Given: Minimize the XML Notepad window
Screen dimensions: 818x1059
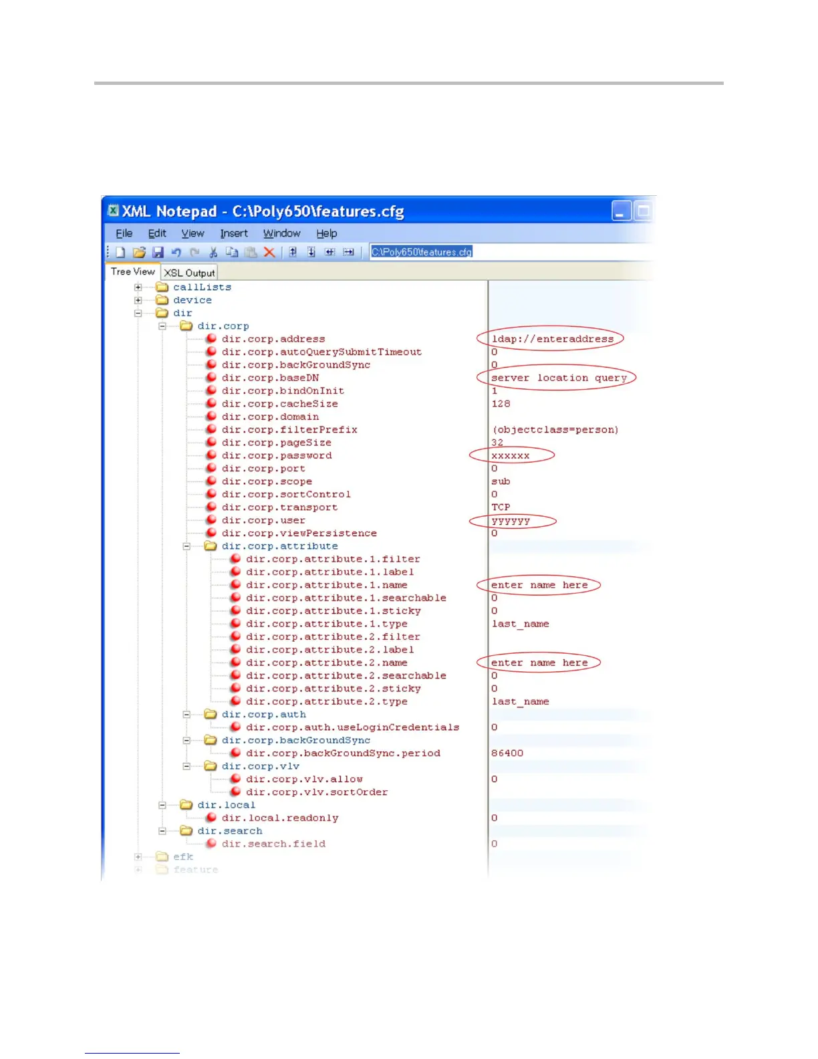Looking at the screenshot, I should [x=622, y=211].
